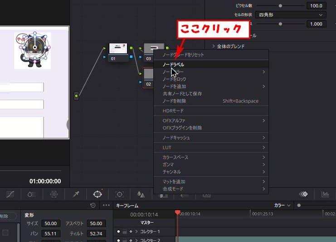The image size is (336, 242).
Task: Open the LUT submenu
Action: coord(211,147)
